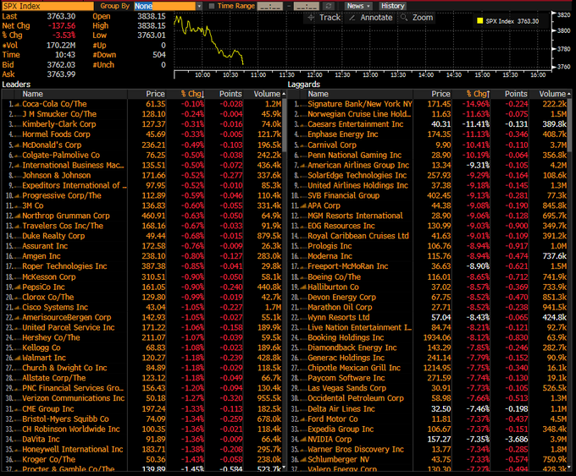The width and height of the screenshot is (576, 476).
Task: Click the refresh icon beside the Time Range fields
Action: point(329,6)
